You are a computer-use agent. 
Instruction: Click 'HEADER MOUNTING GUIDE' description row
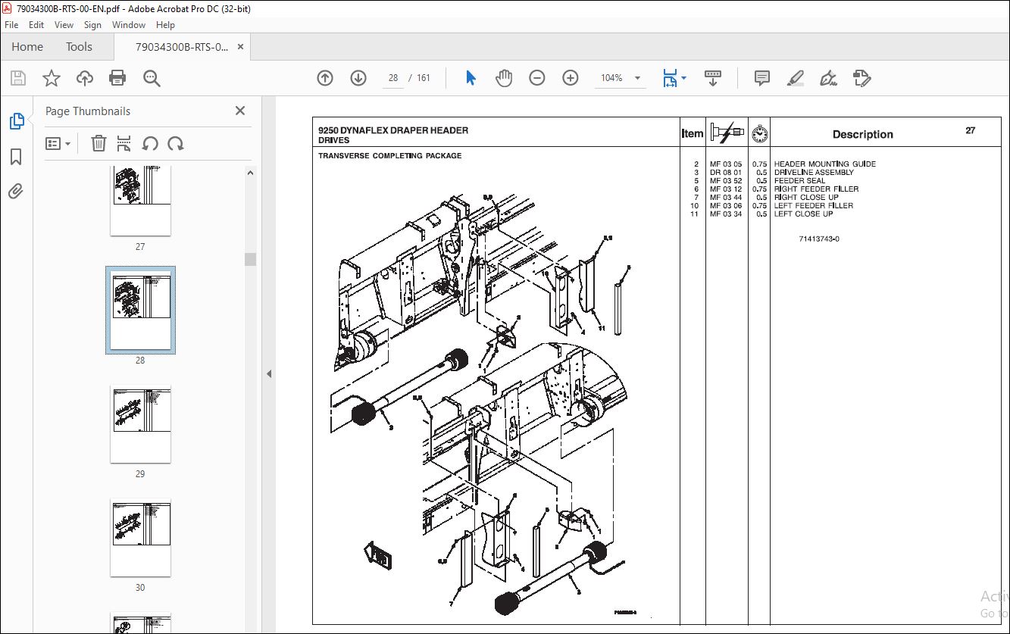pos(824,164)
